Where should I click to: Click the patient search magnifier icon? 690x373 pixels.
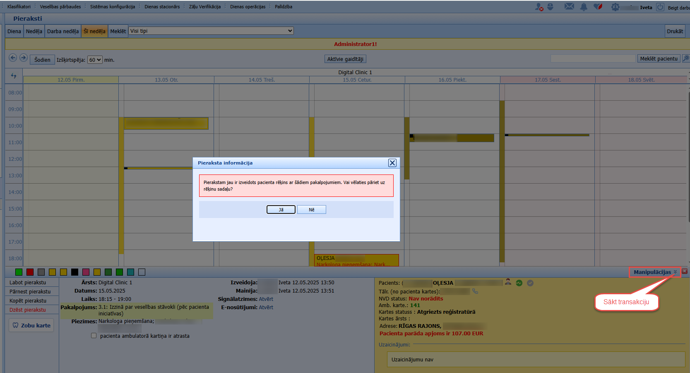point(686,58)
